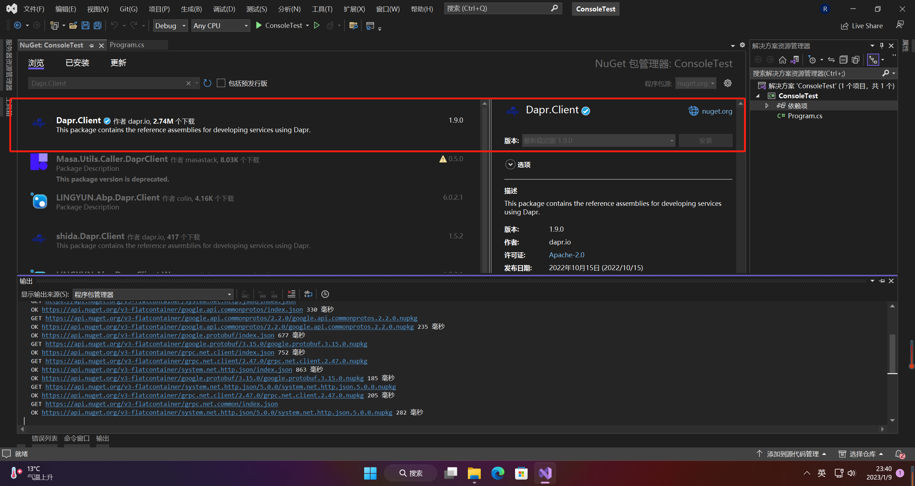Click add to source control button
Image resolution: width=915 pixels, height=486 pixels.
[x=792, y=454]
